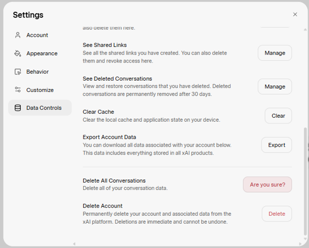The width and height of the screenshot is (309, 248).
Task: Select the Customize tab
Action: click(x=40, y=90)
